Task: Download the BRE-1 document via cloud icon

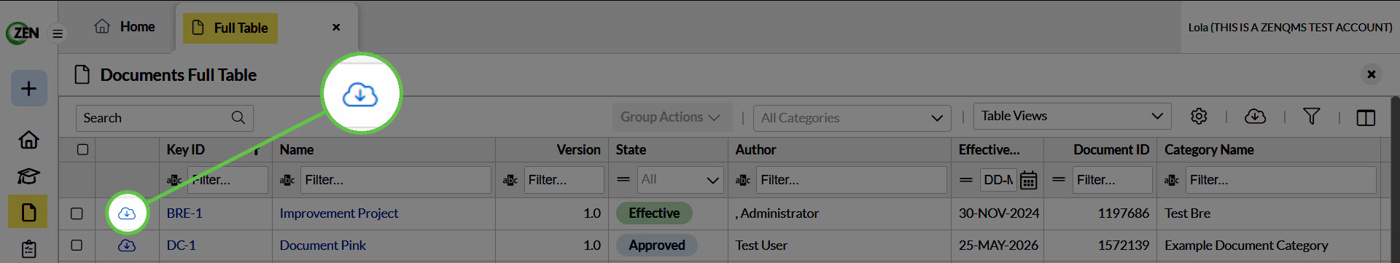Action: coord(127,213)
